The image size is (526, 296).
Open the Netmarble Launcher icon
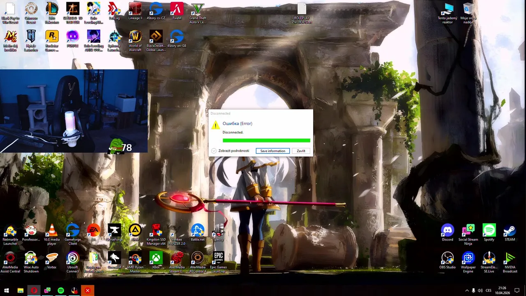click(x=10, y=234)
